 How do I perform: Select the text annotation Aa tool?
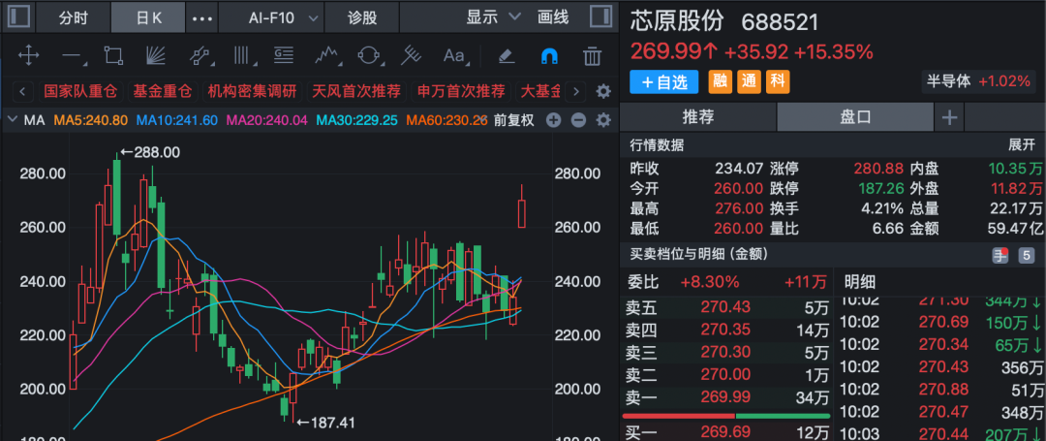(x=453, y=55)
